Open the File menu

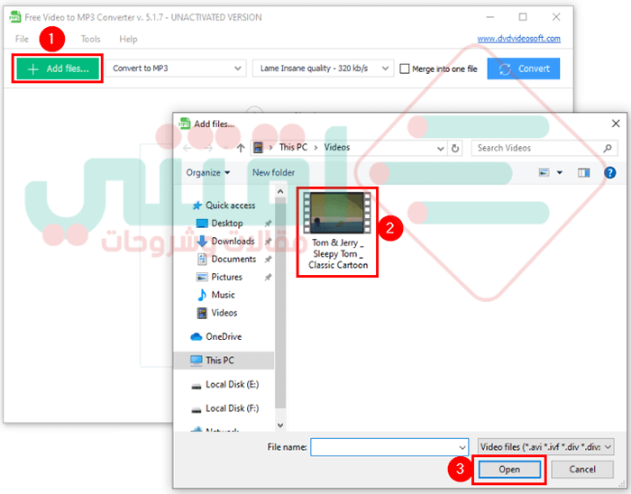[x=22, y=39]
